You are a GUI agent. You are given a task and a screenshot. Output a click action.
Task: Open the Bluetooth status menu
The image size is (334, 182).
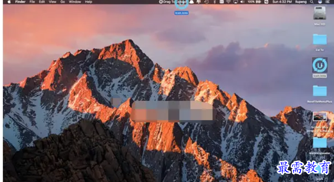point(215,2)
